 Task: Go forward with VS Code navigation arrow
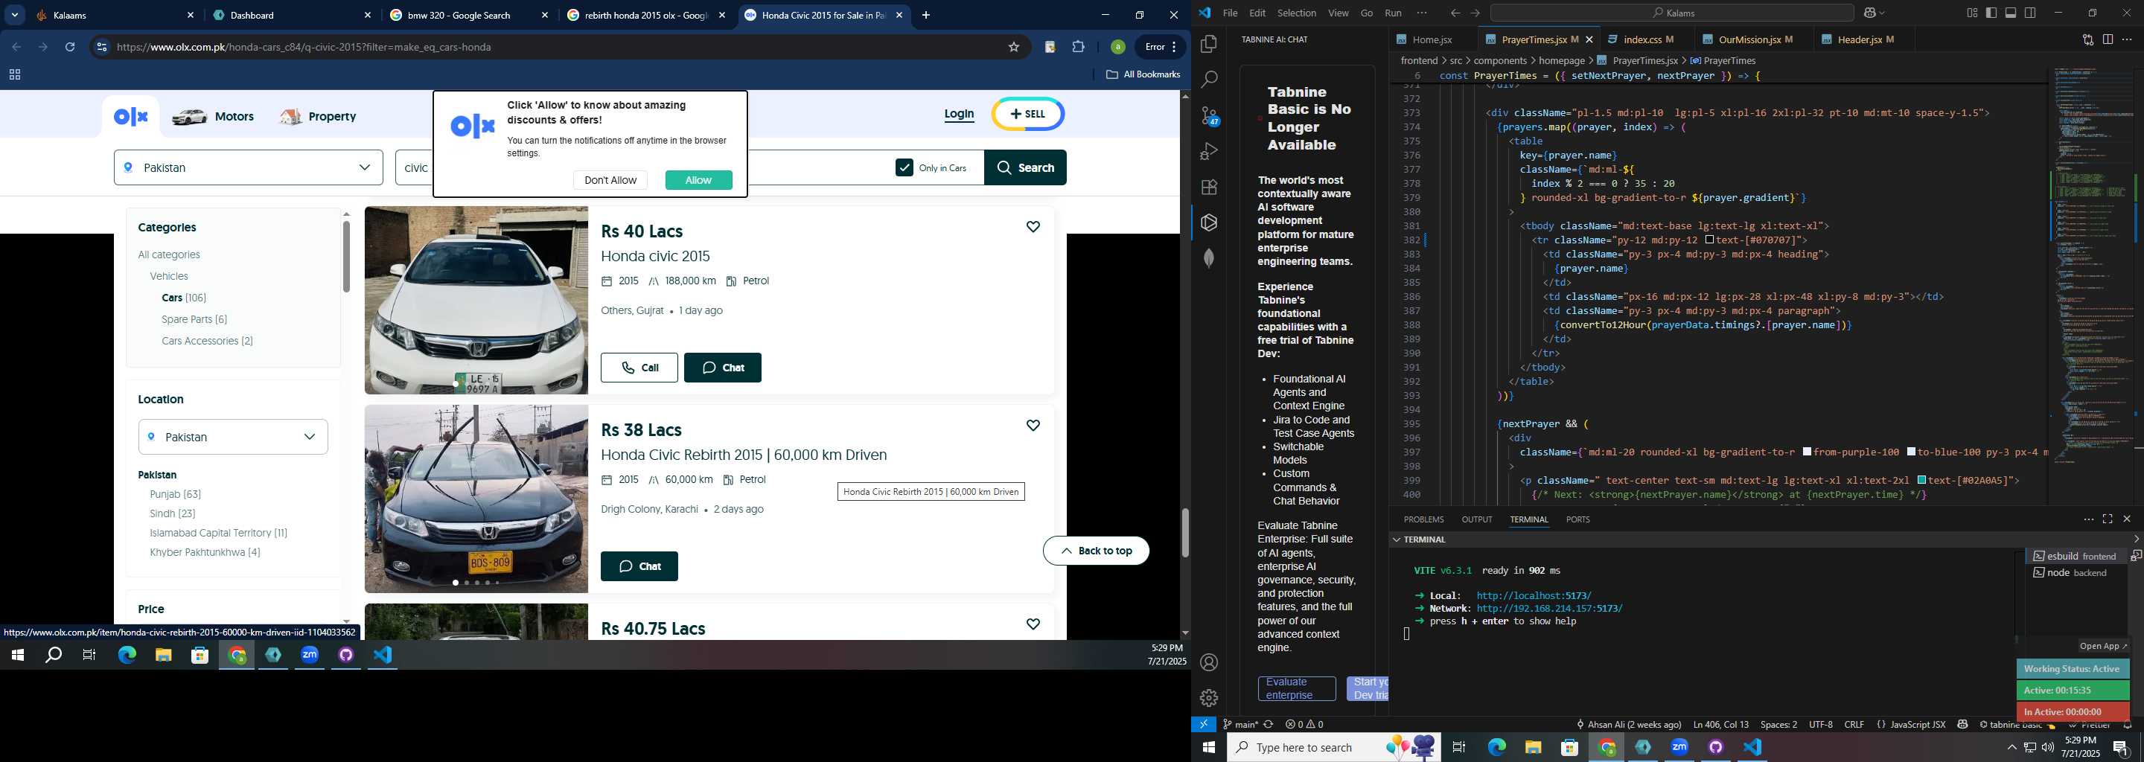point(1475,13)
